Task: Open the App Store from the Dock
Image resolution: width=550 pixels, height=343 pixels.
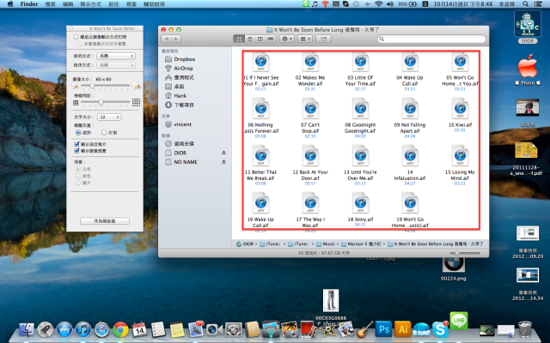Action: pos(64,329)
